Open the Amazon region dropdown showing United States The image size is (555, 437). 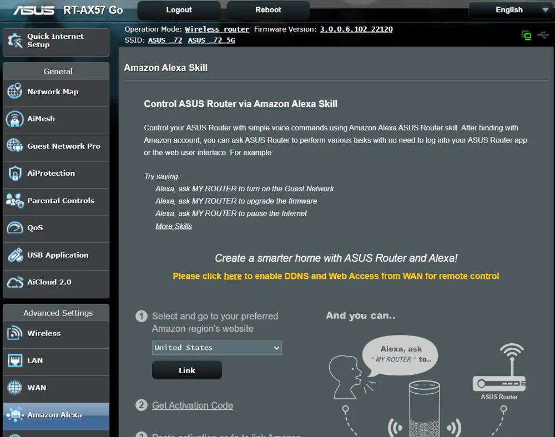coord(217,348)
